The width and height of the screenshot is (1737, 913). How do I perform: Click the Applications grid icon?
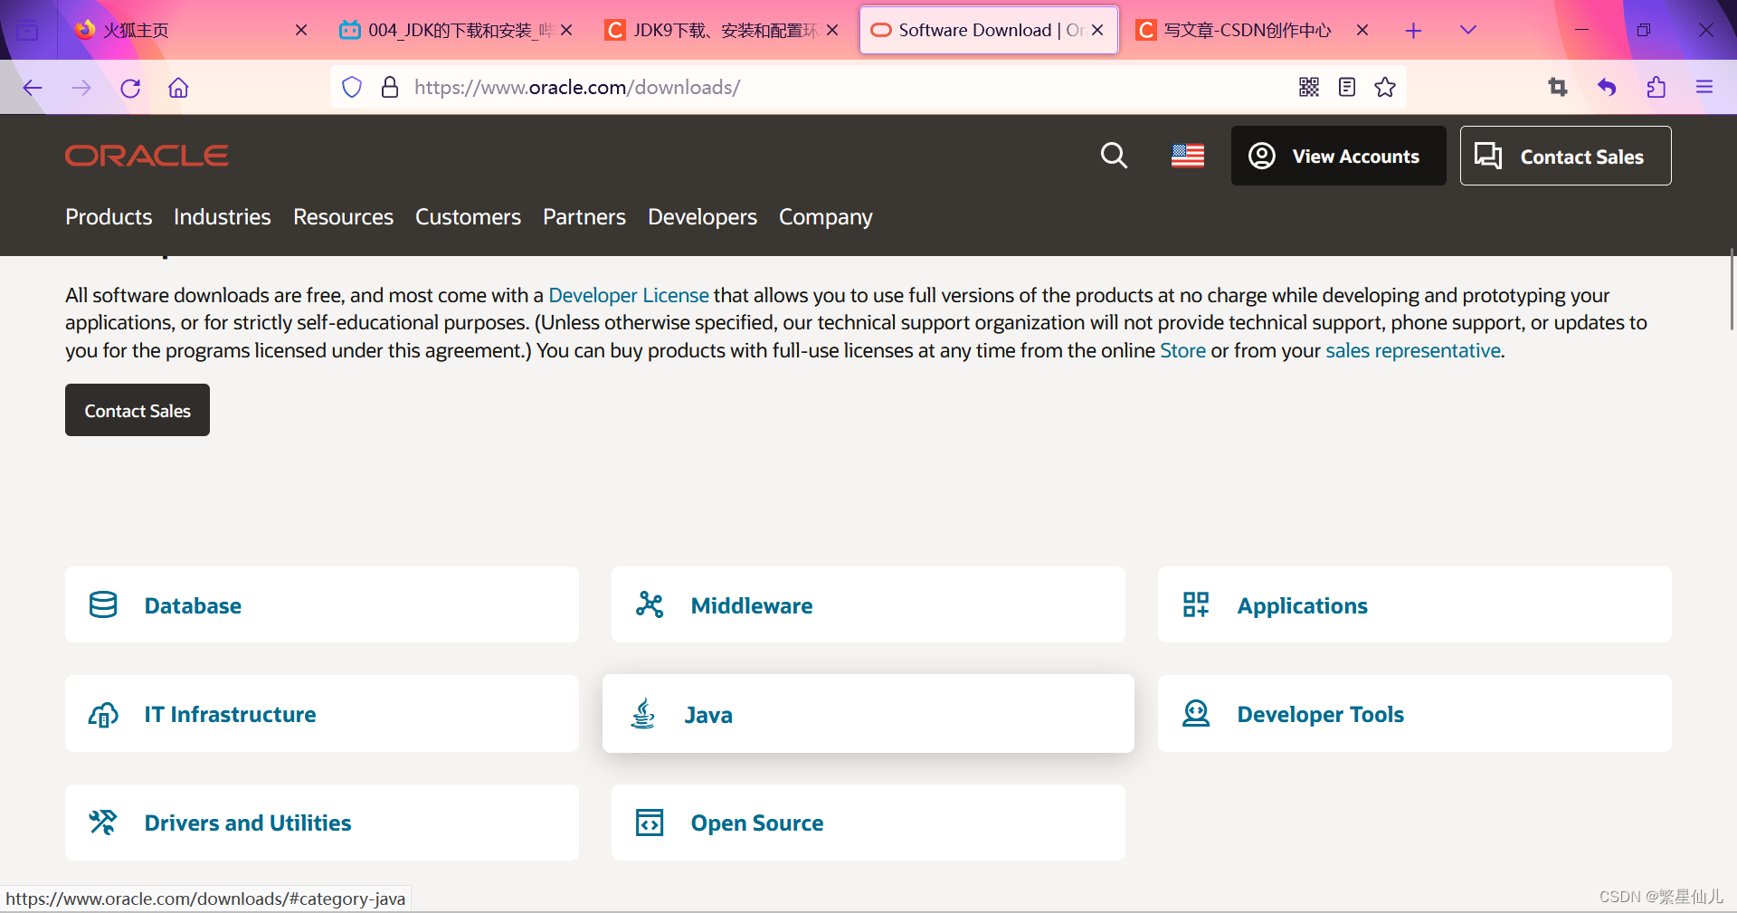[x=1196, y=604]
